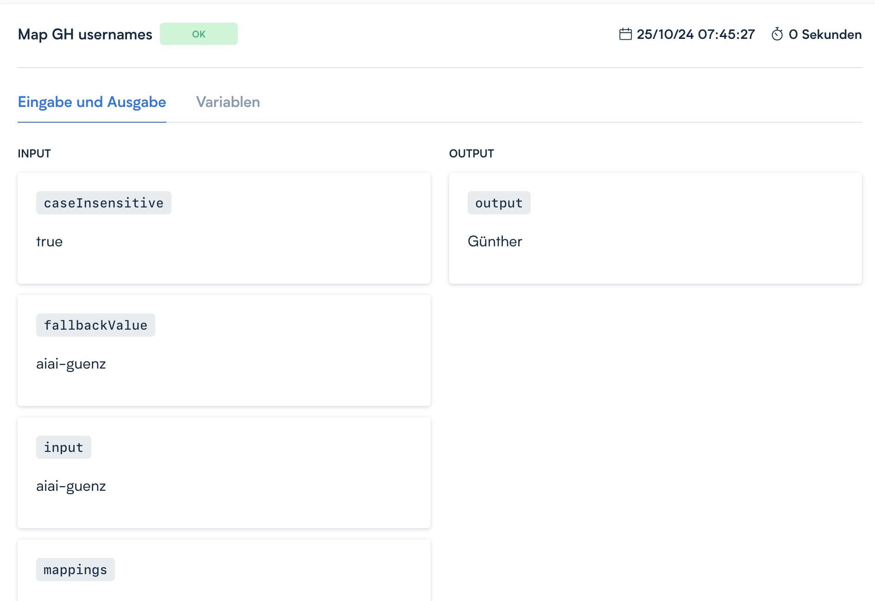Select the Günther output value
The width and height of the screenshot is (875, 601).
(495, 242)
